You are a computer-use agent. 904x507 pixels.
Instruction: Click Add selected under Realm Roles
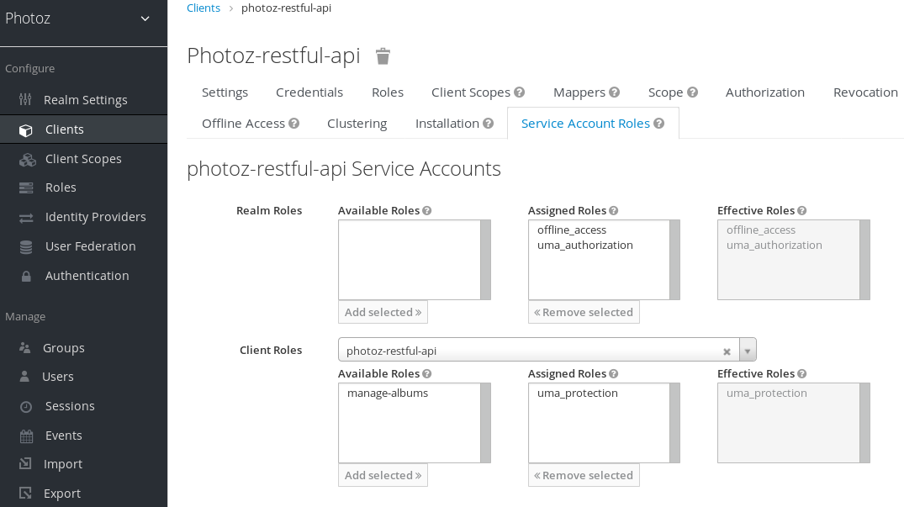coord(383,311)
